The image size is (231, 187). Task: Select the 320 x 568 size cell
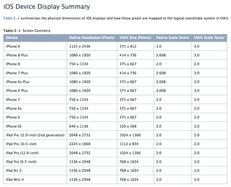[136, 126]
